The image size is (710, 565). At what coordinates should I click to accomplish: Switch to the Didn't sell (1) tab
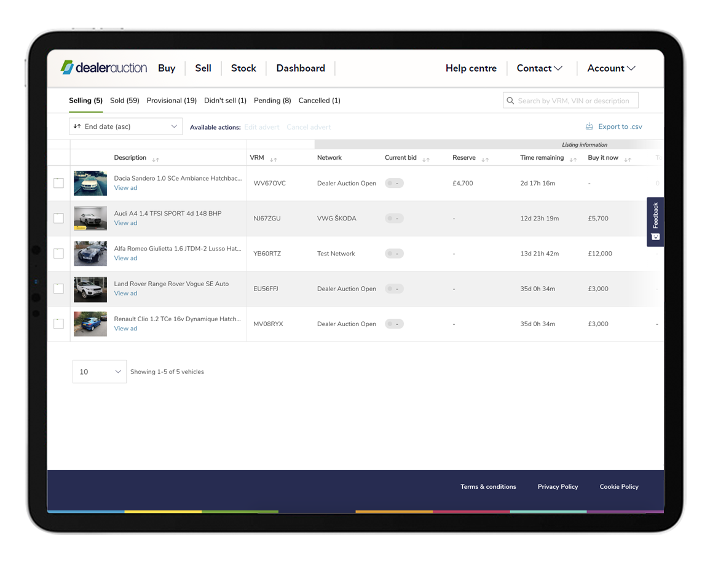225,101
